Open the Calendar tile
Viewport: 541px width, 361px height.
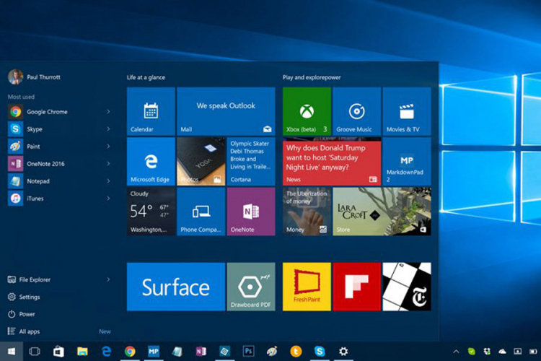(x=151, y=111)
